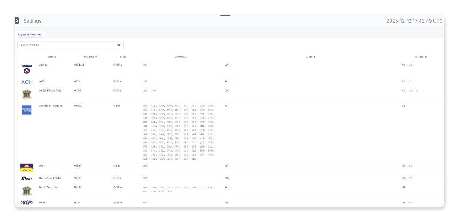Click the Abitab logo icon
Screen dimensions: 459x222
point(26,69)
